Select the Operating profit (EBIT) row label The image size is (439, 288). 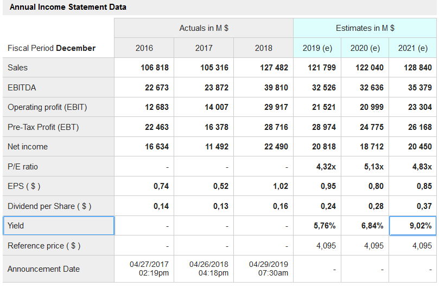[47, 107]
